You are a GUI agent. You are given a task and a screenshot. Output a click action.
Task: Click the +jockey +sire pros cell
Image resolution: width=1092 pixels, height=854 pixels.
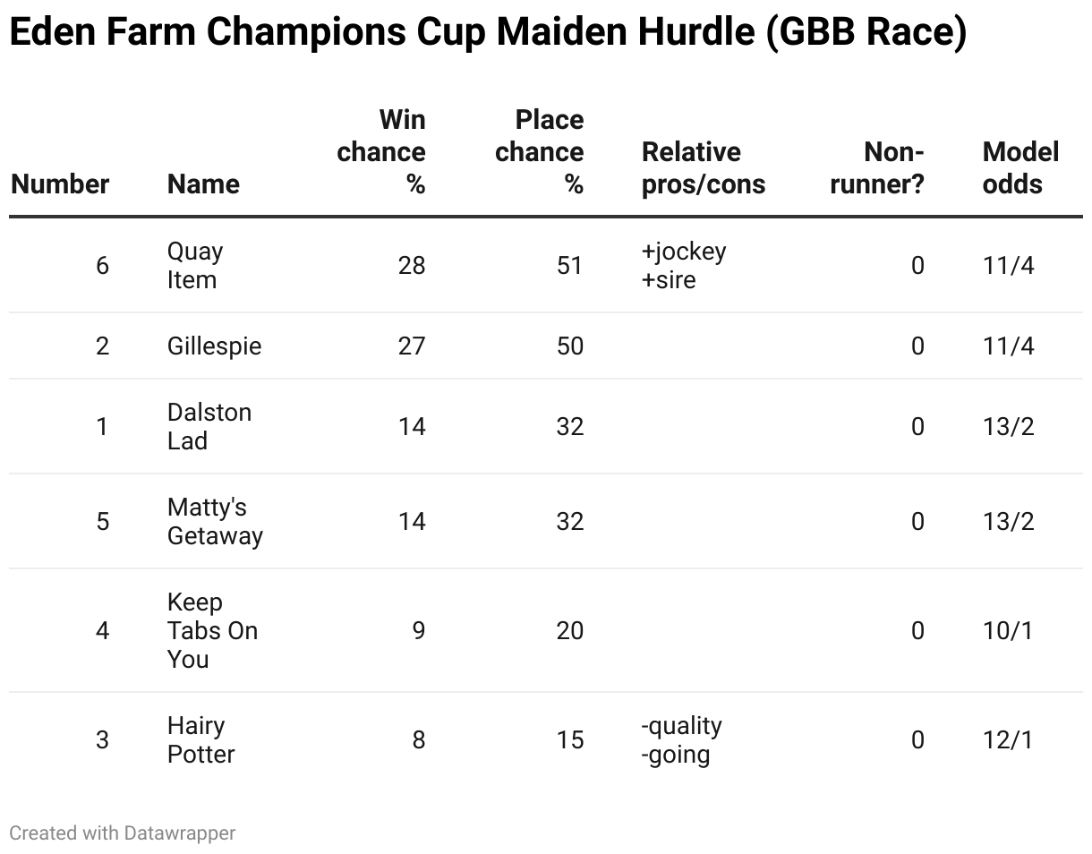point(684,265)
